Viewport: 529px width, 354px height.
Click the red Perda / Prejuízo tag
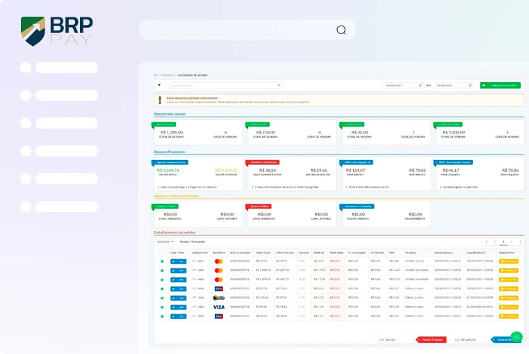431,339
